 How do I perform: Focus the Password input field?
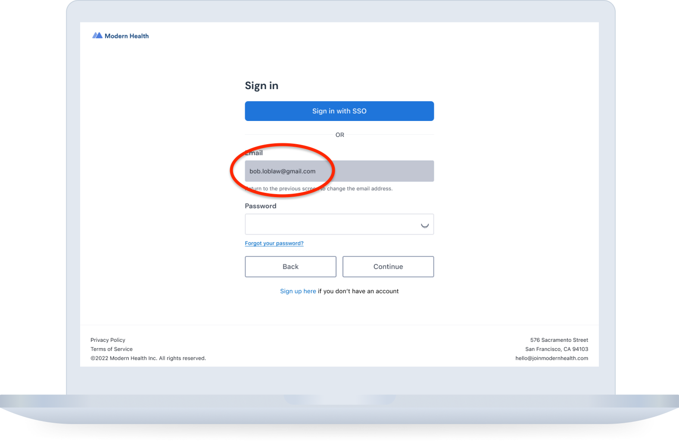332,224
